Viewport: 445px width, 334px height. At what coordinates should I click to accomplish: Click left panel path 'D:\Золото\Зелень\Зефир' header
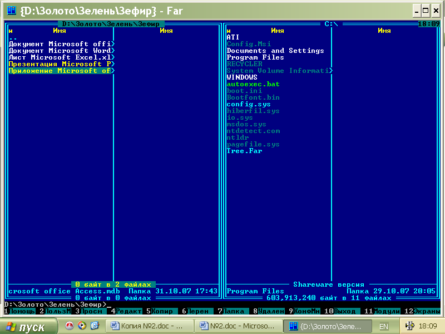coord(111,24)
